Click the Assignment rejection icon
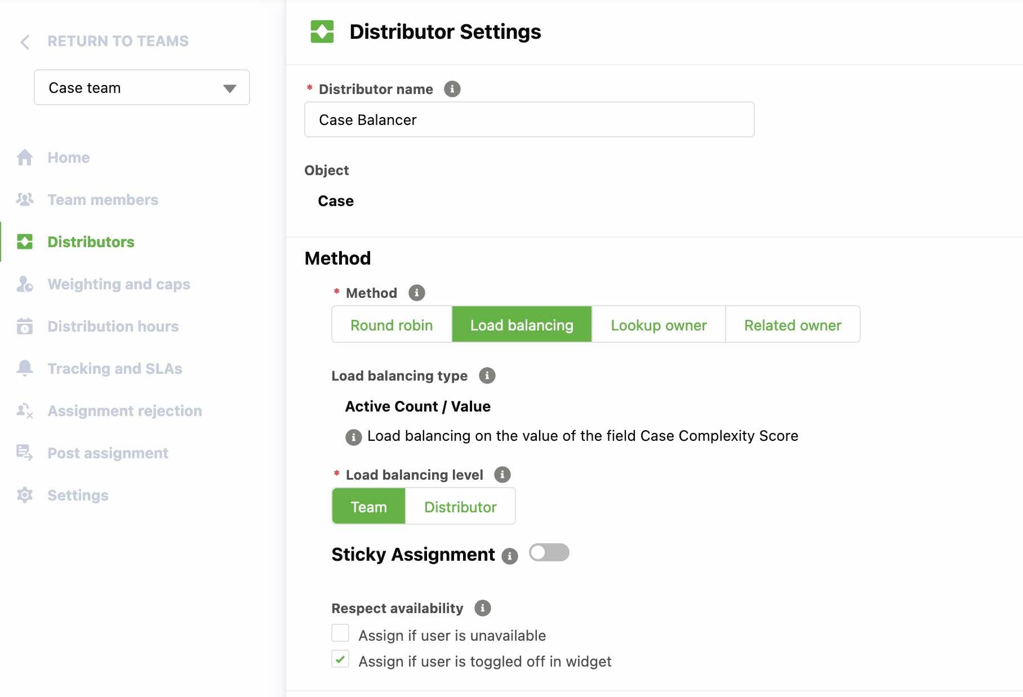 point(25,411)
